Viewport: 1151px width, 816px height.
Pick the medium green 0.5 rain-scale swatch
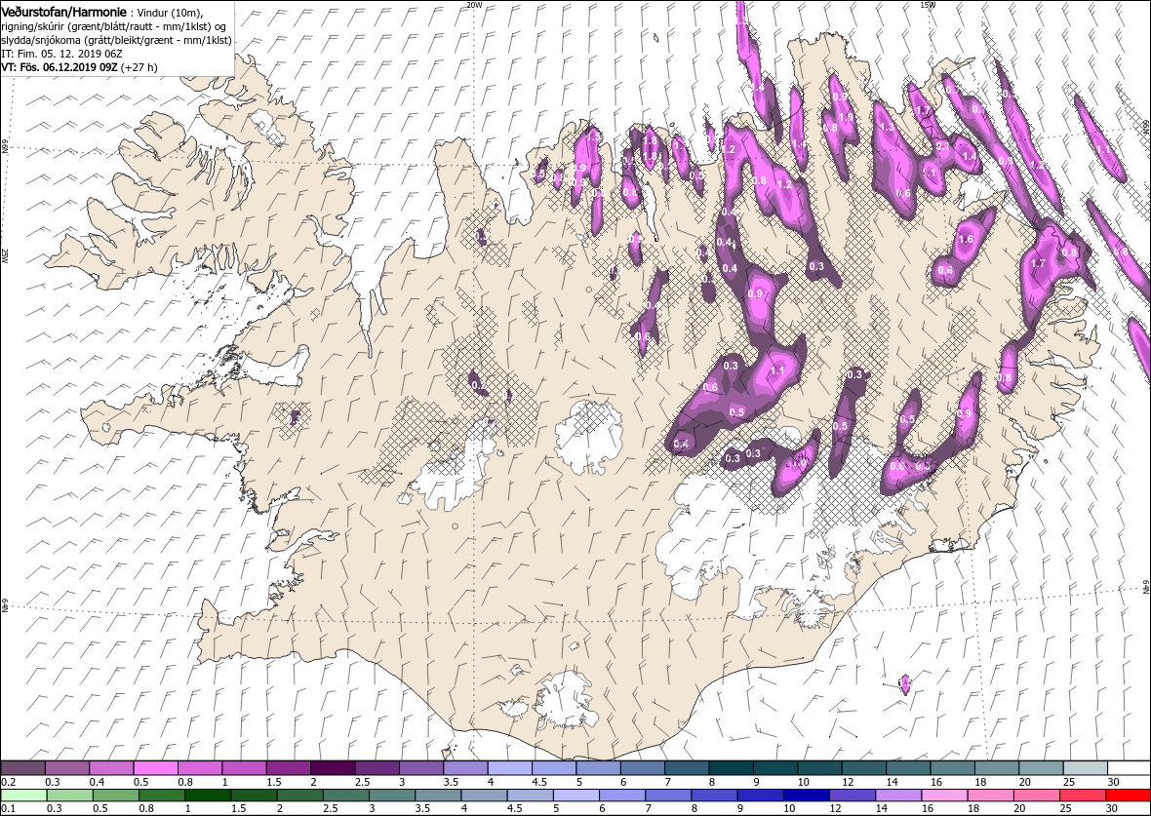tap(116, 796)
